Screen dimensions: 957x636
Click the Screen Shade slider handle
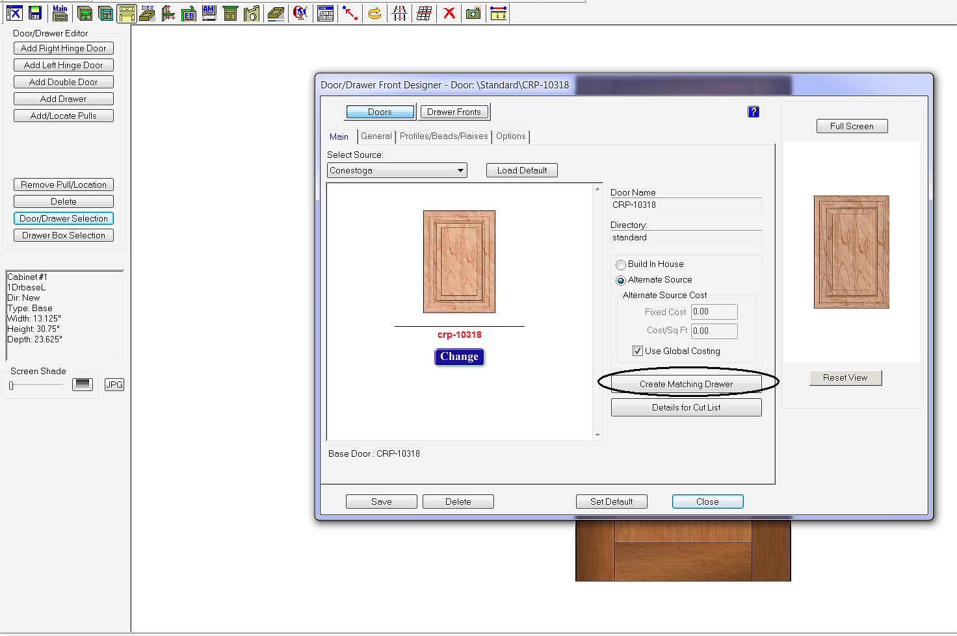11,385
